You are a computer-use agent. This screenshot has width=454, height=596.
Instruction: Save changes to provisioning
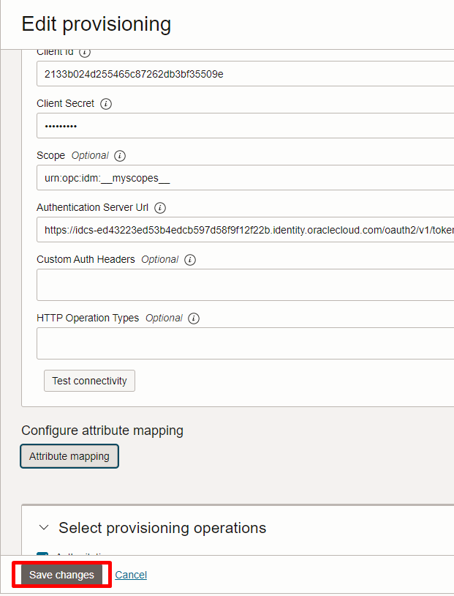(x=61, y=575)
